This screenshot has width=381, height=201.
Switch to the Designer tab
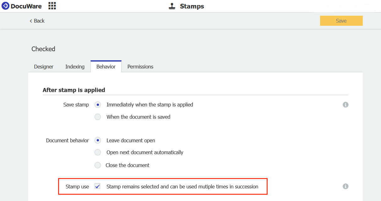(43, 67)
